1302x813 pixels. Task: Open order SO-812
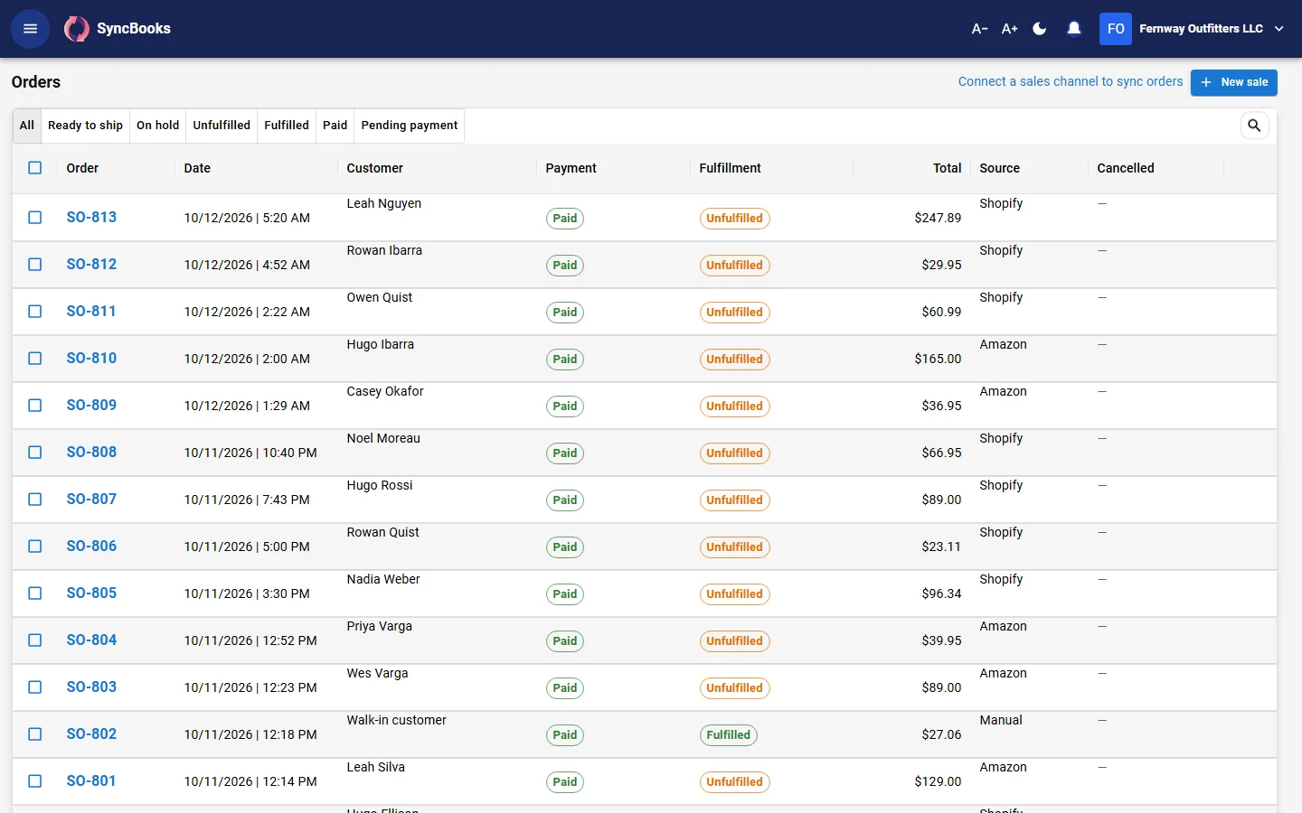click(91, 265)
